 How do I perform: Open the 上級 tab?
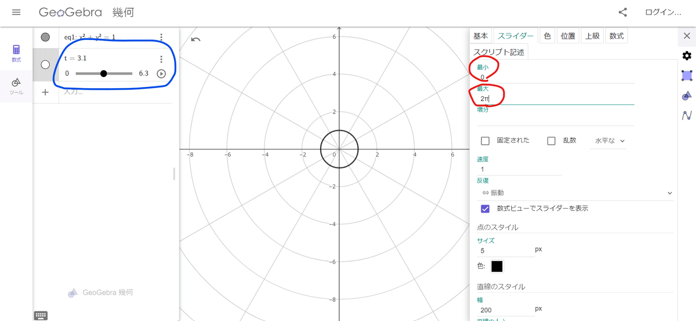(x=592, y=36)
